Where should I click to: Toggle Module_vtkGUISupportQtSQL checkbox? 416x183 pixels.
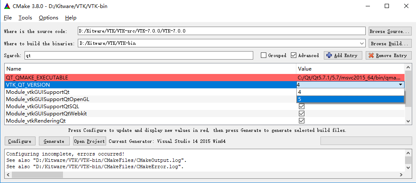tap(302, 107)
